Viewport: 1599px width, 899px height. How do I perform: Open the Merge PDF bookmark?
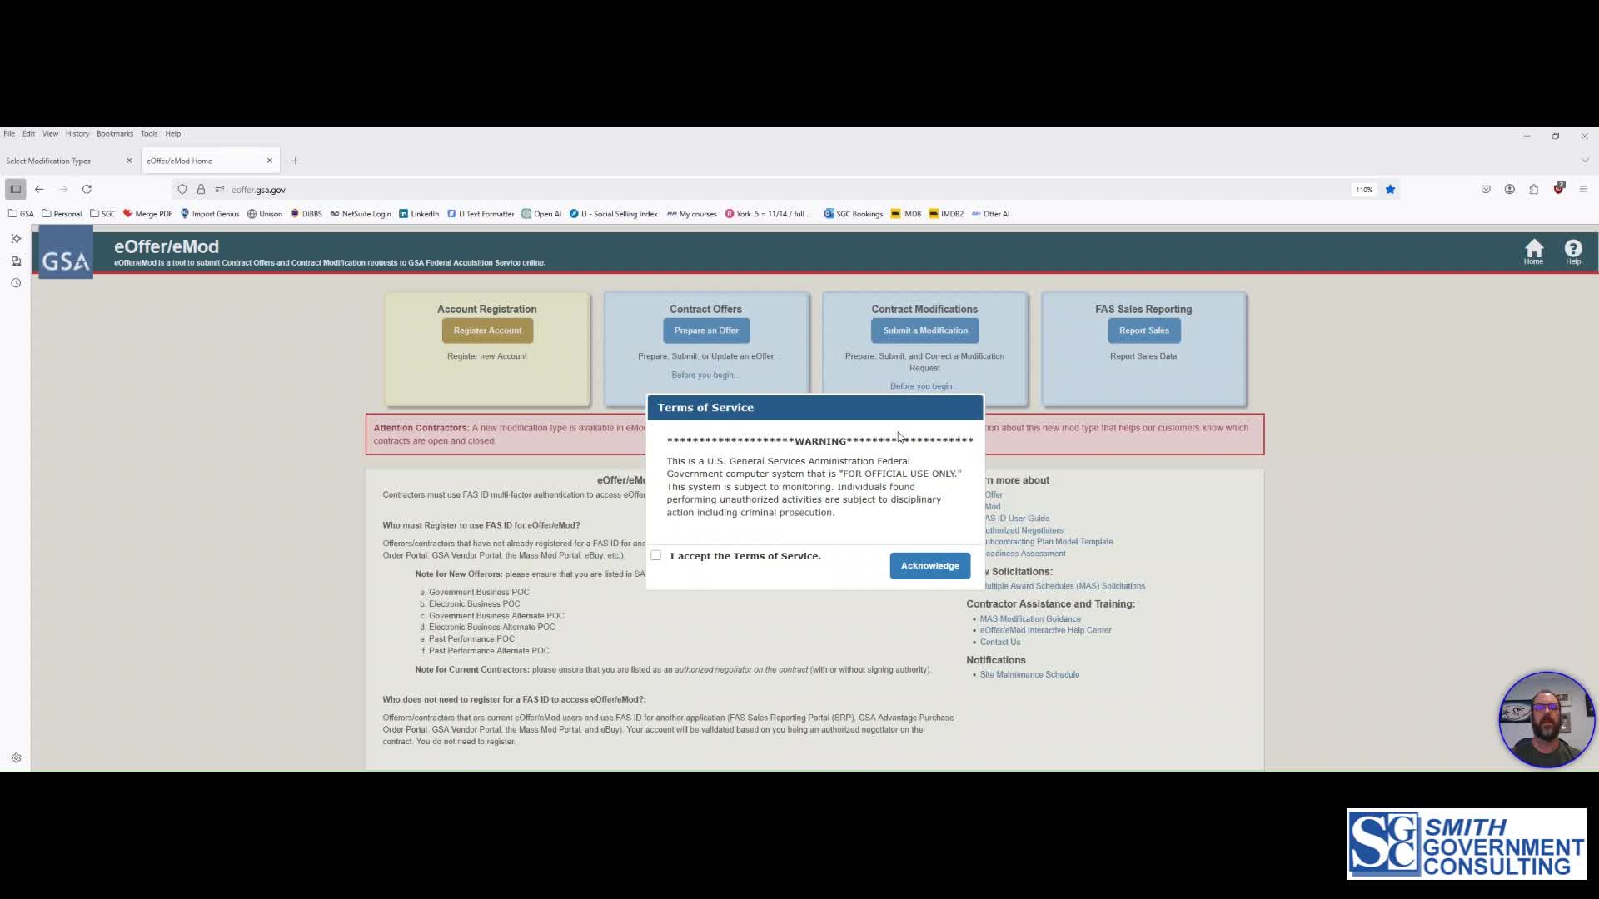[147, 214]
